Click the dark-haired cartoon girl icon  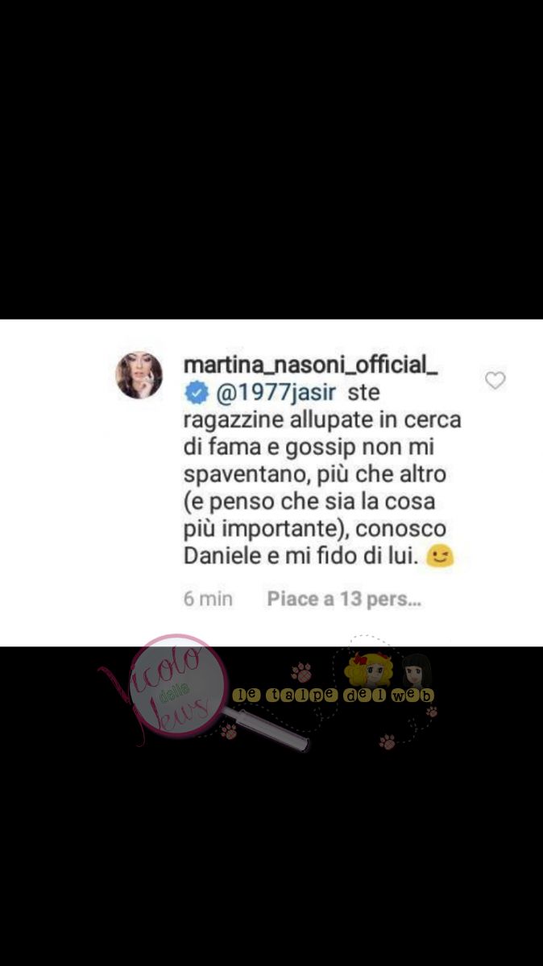coord(417,671)
